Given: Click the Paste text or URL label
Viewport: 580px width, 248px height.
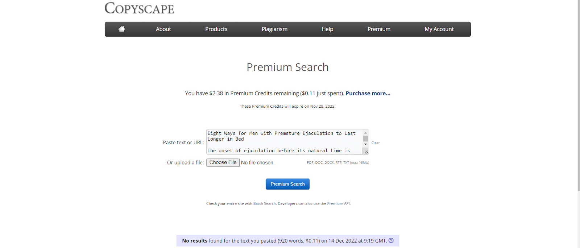Looking at the screenshot, I should (x=183, y=142).
